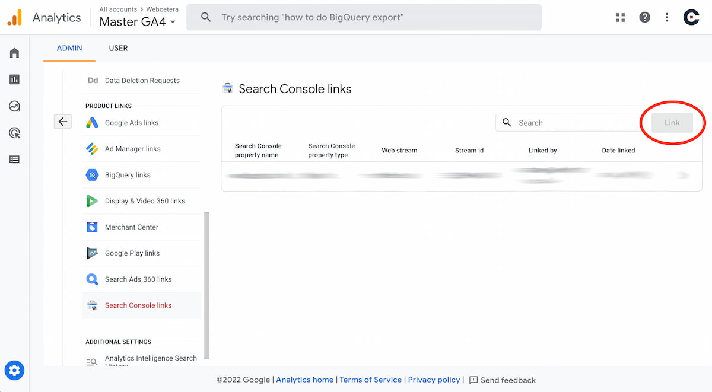The height and width of the screenshot is (392, 712).
Task: Click the Stream id column header
Action: (x=469, y=151)
